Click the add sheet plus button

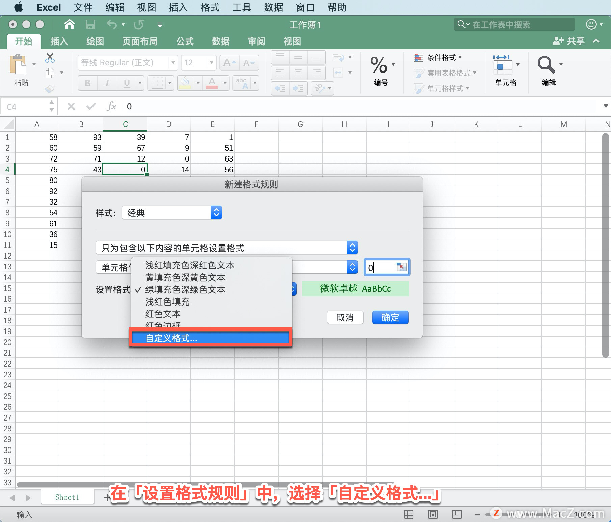click(x=107, y=497)
